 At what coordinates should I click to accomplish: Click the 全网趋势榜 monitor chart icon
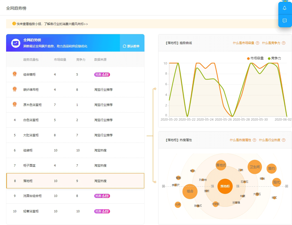pyautogui.click(x=16, y=43)
